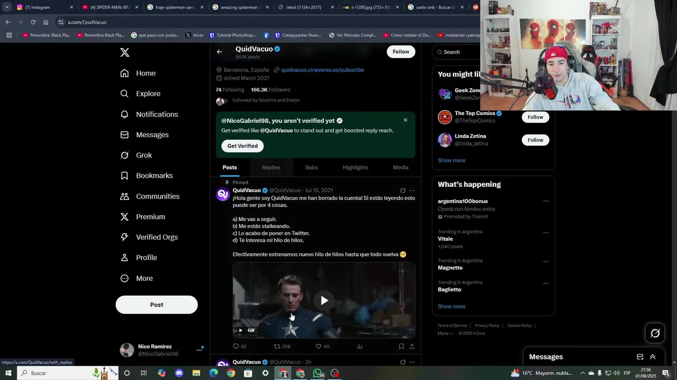
Task: Open Messages in X sidebar
Action: 144,135
